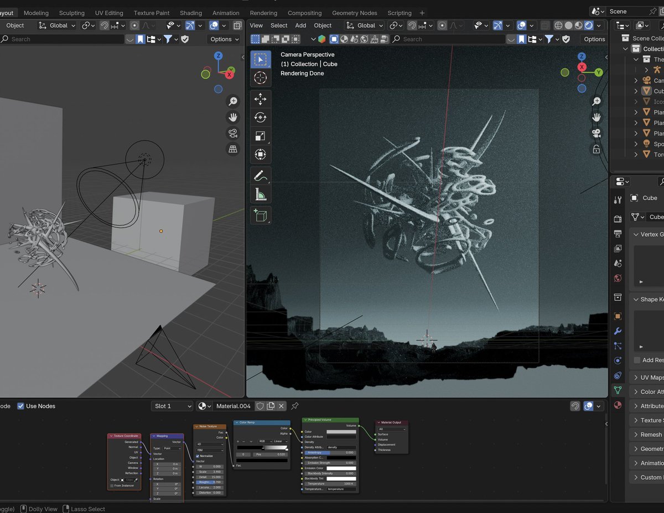Add a new workspace with plus button
The width and height of the screenshot is (664, 513).
[x=422, y=13]
